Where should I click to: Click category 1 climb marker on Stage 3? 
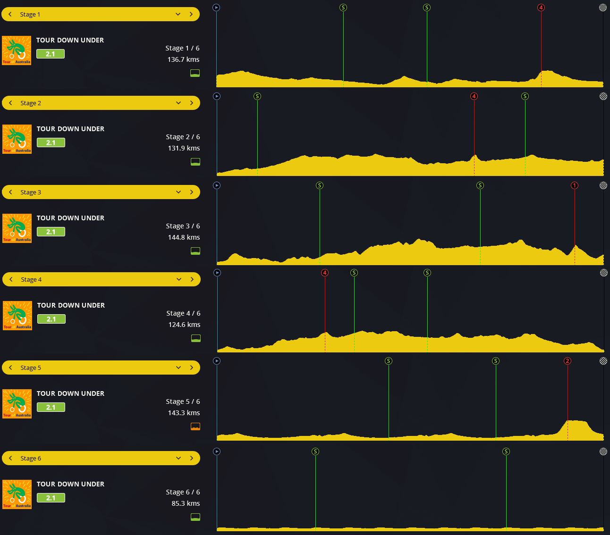coord(575,185)
